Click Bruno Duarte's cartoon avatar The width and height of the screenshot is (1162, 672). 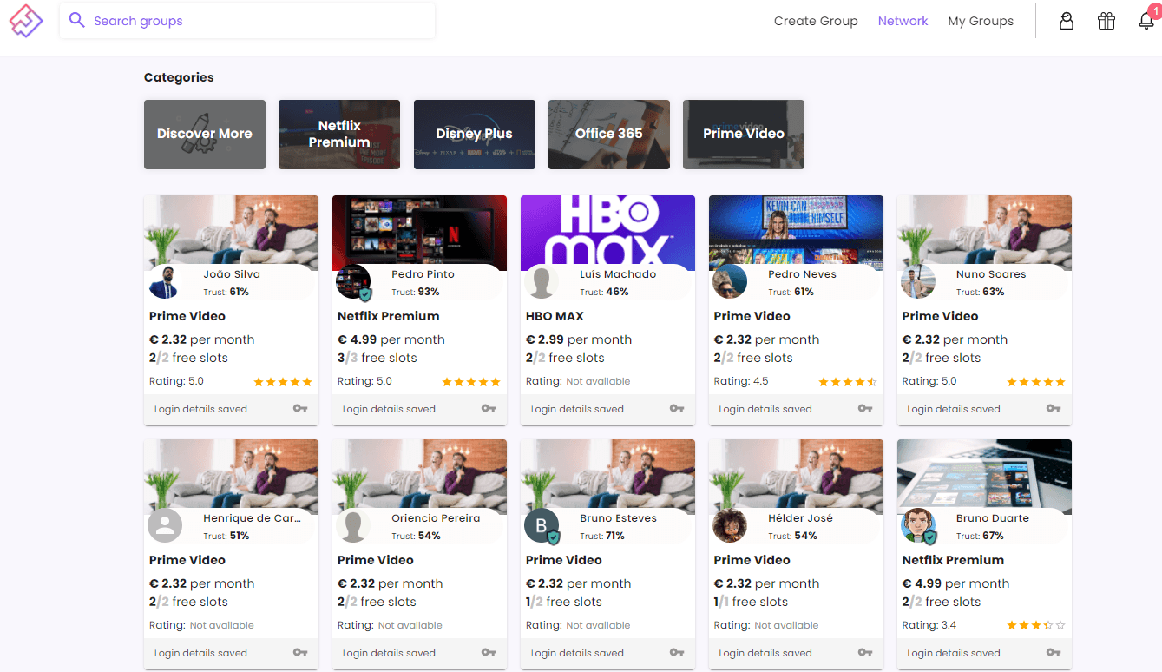coord(918,526)
